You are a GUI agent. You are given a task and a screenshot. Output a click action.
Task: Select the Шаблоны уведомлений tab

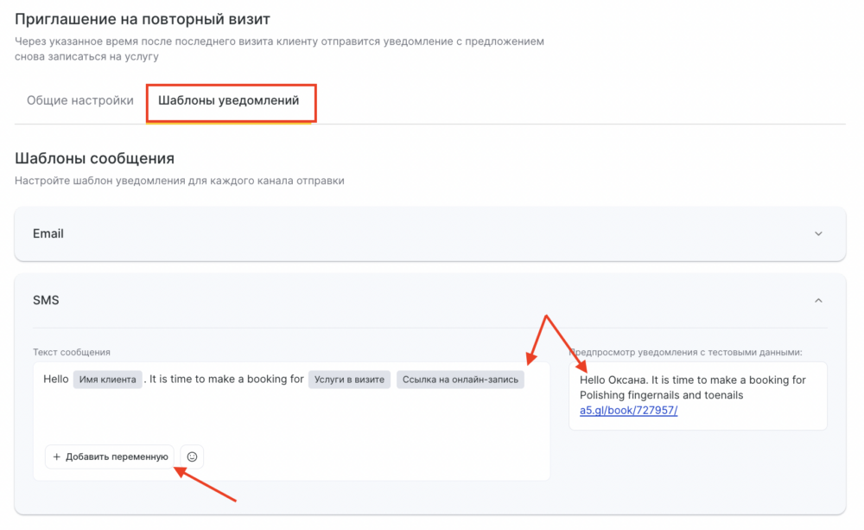click(x=229, y=100)
